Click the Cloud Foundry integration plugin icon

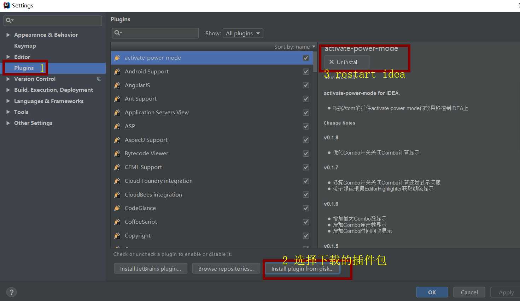[x=117, y=181]
